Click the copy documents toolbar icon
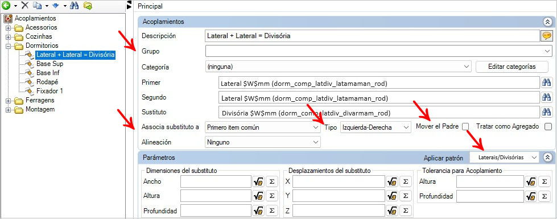This screenshot has width=557, height=219. click(38, 5)
